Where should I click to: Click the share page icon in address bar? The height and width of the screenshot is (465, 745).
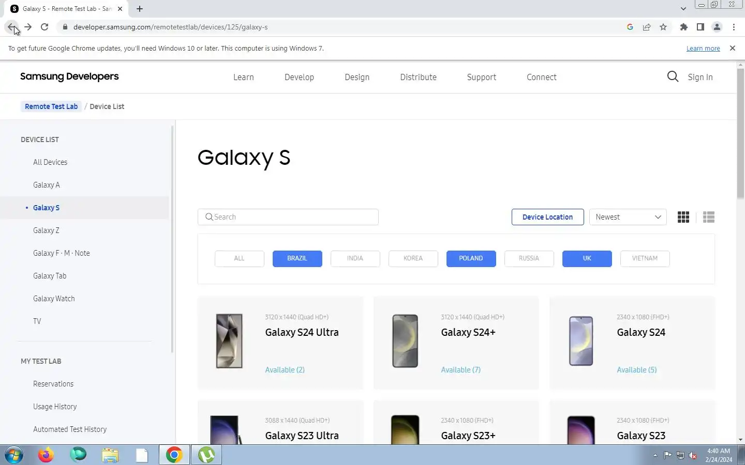tap(647, 27)
